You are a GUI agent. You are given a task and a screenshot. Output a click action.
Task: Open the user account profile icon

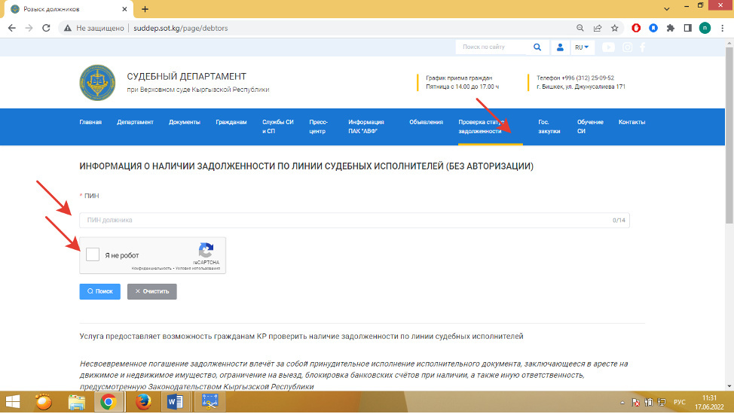click(x=560, y=47)
